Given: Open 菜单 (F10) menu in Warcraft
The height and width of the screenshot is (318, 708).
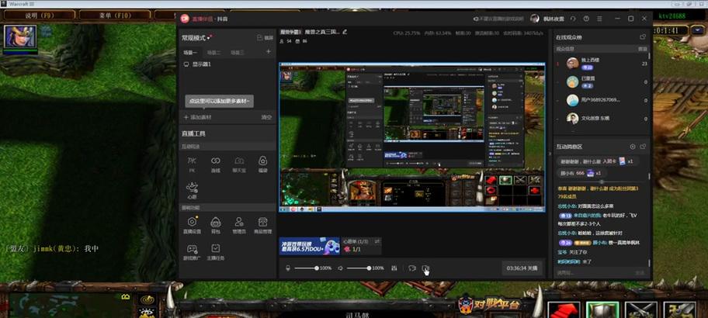Looking at the screenshot, I should [x=114, y=16].
